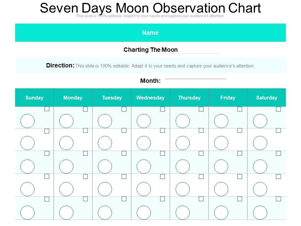Select the moon circle in Monday's third row
Viewport: 301px width, 226px height.
click(66, 166)
